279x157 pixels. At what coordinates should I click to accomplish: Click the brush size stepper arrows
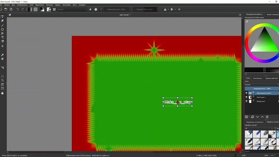pos(158,9)
